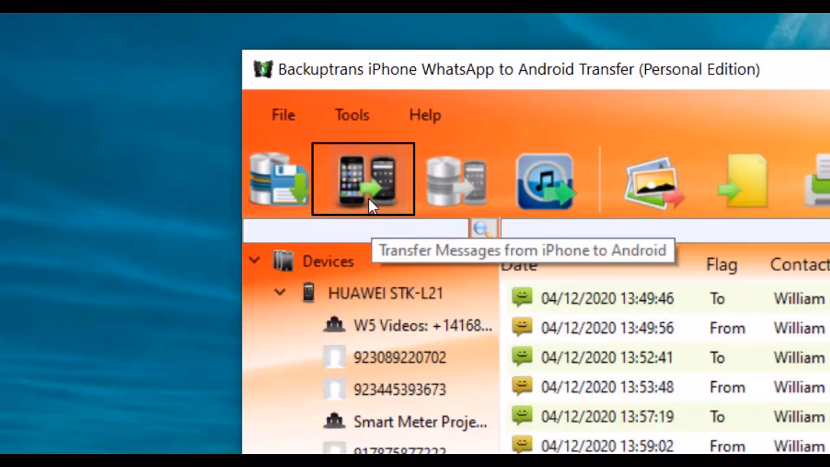Select W5 Videos: +14168... chat
The height and width of the screenshot is (467, 830).
coord(423,326)
